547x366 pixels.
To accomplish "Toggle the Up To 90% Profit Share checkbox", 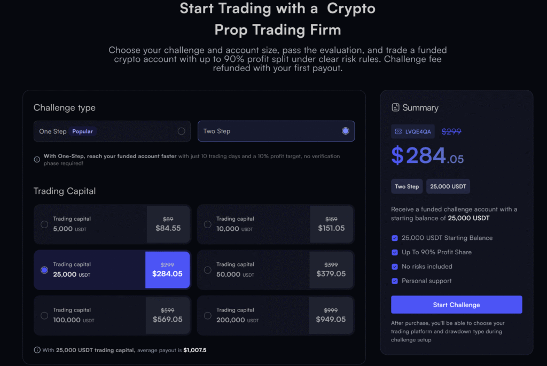I will coord(394,252).
